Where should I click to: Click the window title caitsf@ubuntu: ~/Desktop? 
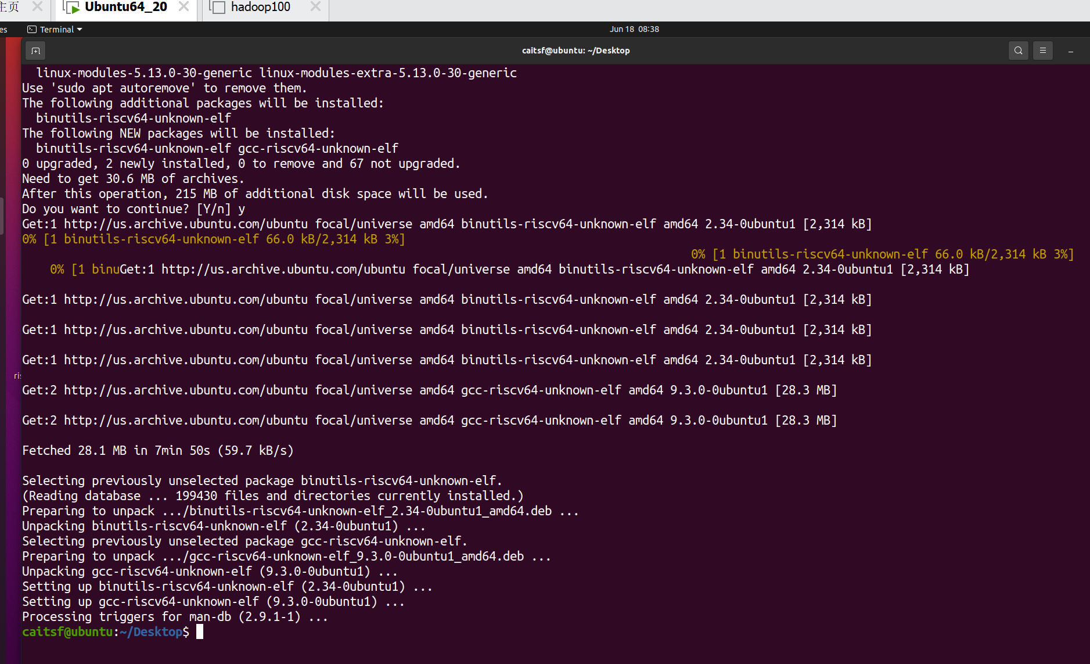tap(575, 51)
